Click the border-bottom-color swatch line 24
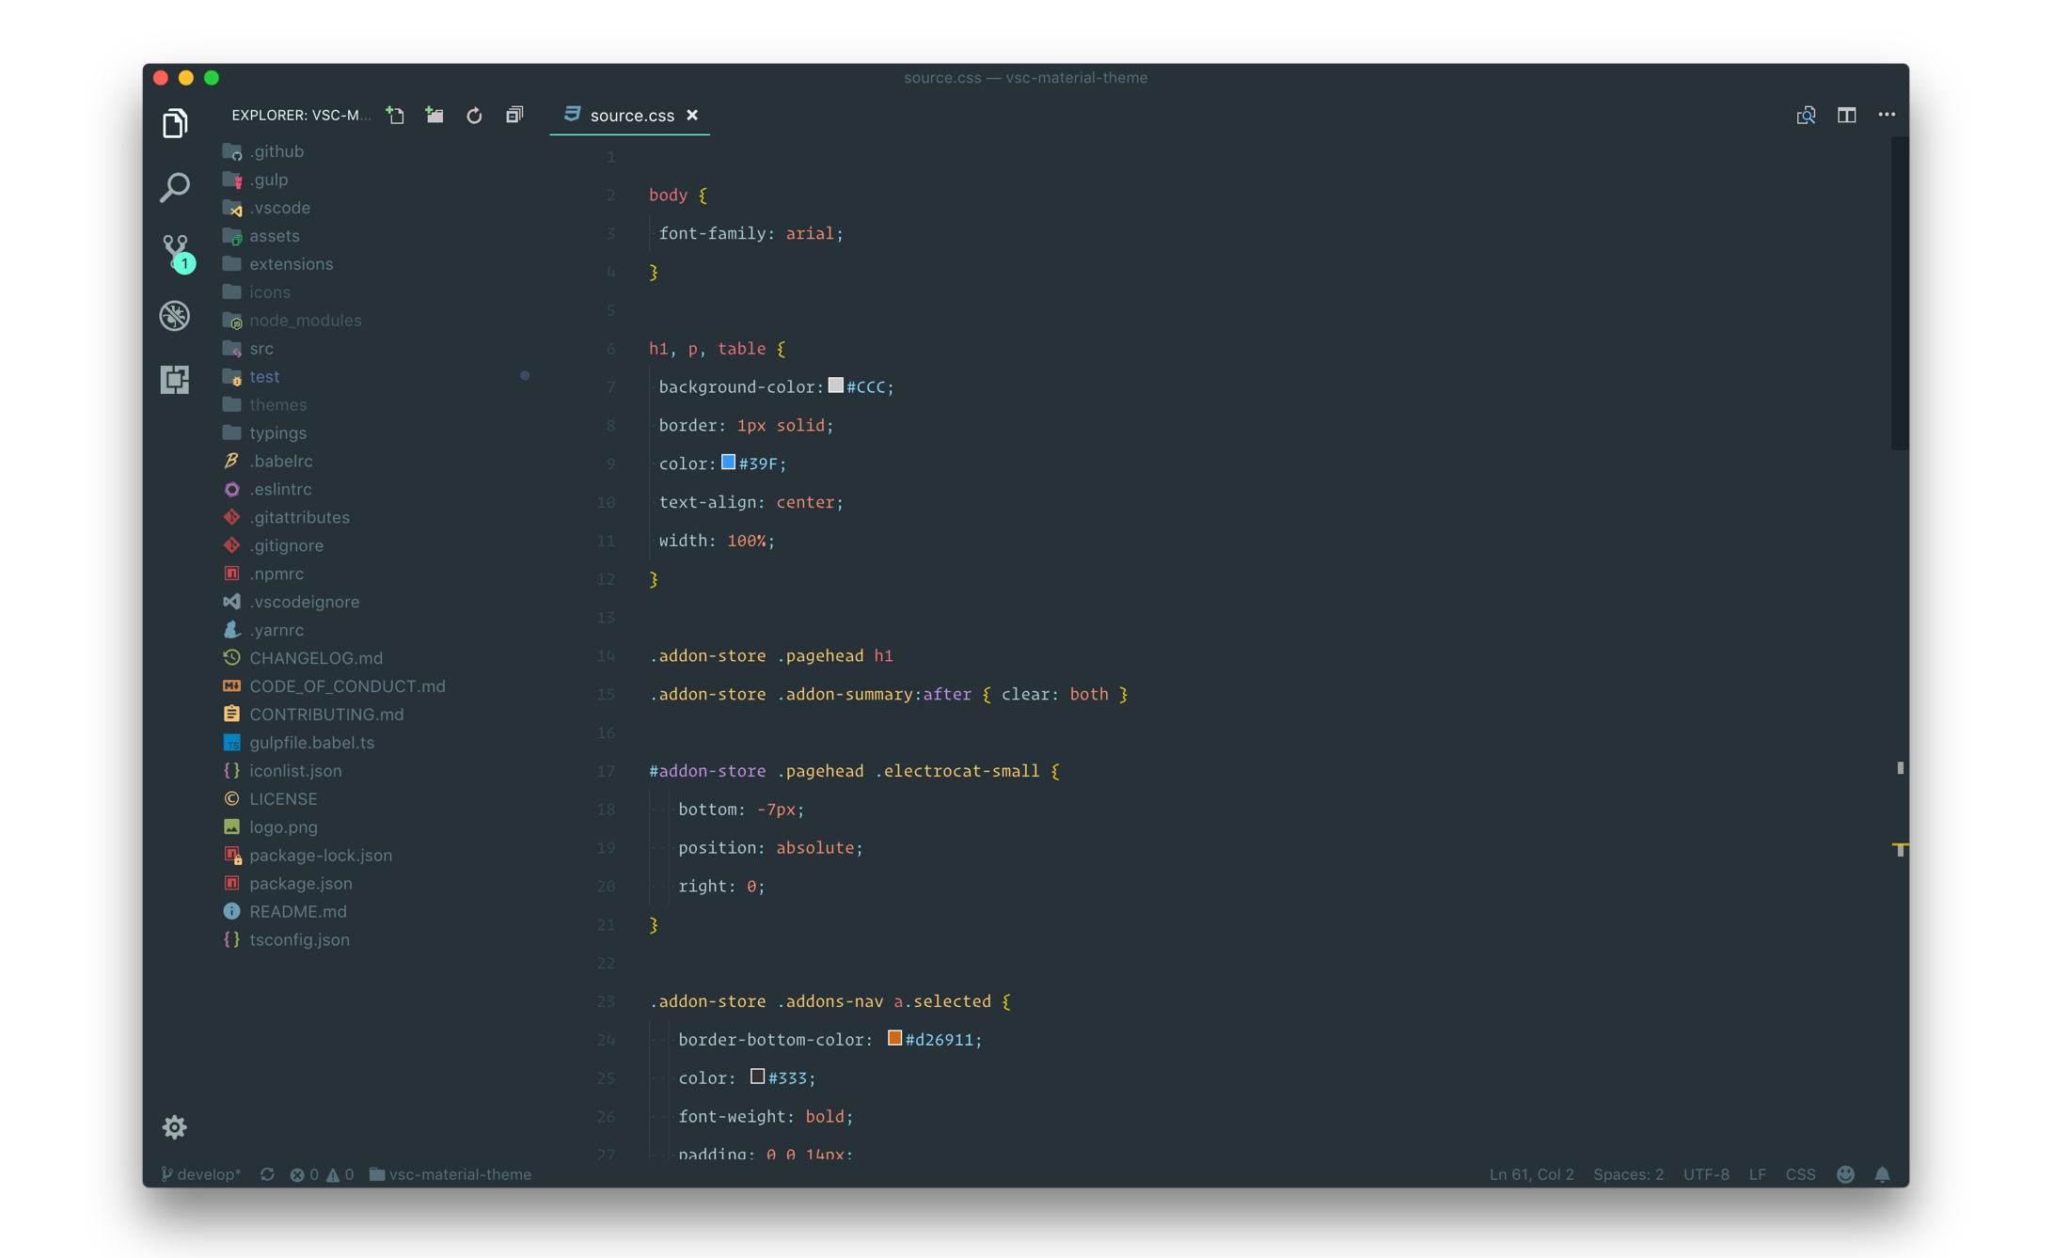Screen dimensions: 2054x1258 tap(892, 1041)
